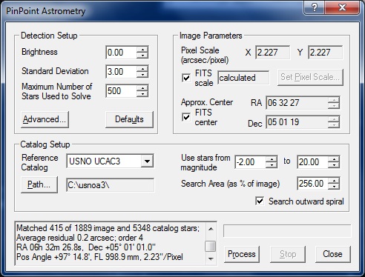
Task: Uncheck the FITS center checkbox
Action: tap(186, 117)
